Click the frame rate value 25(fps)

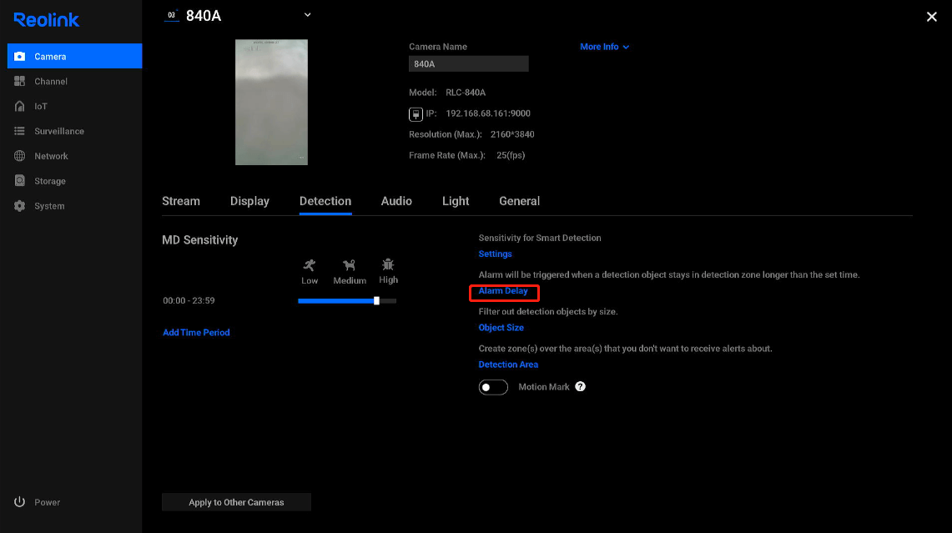(511, 155)
